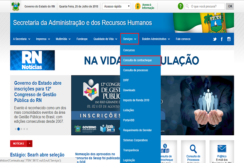Select the active second carousel dot
The width and height of the screenshot is (244, 163).
19,129
